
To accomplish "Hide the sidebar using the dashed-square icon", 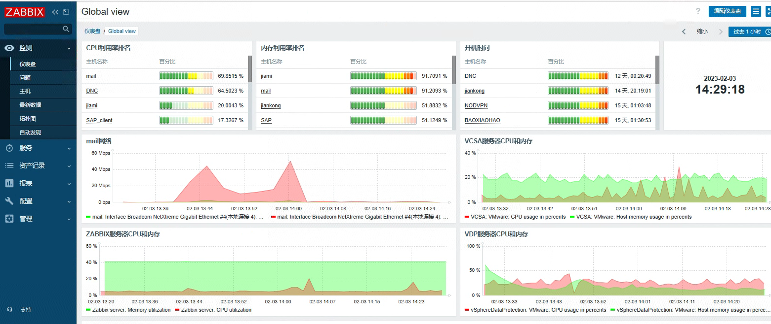I will click(x=66, y=12).
